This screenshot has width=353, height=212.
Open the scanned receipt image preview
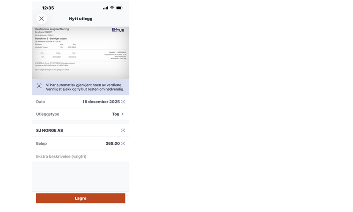click(x=81, y=52)
